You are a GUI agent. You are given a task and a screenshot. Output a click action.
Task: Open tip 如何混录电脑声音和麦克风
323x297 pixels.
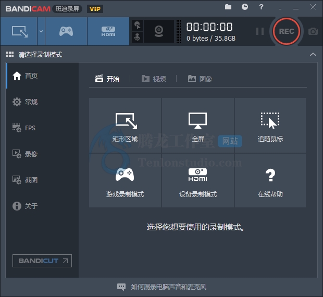(x=168, y=287)
